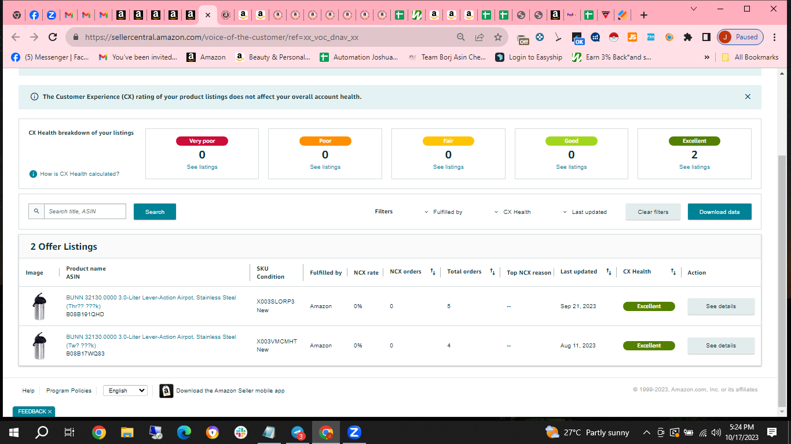
Task: Dismiss the CX rating info banner
Action: click(x=748, y=97)
